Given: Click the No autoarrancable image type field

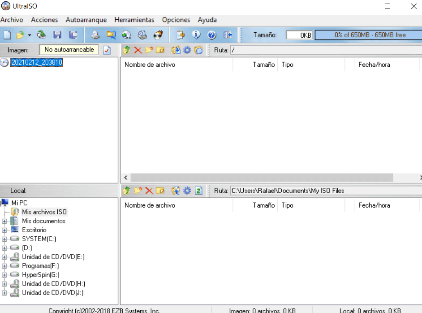Looking at the screenshot, I should point(69,50).
